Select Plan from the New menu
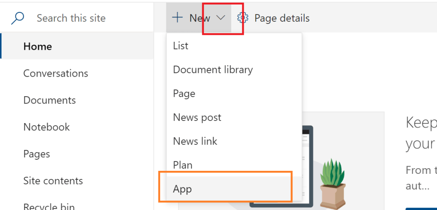This screenshot has width=437, height=210. coord(183,165)
